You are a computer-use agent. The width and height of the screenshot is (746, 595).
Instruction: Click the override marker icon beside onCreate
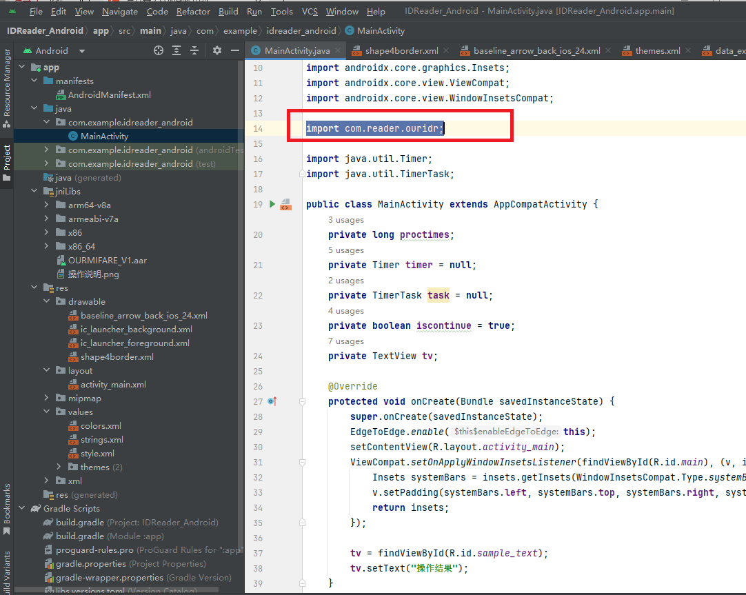272,401
